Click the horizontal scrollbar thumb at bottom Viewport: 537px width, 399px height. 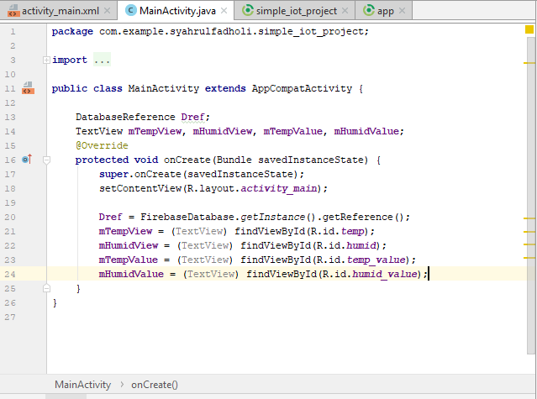(x=66, y=396)
